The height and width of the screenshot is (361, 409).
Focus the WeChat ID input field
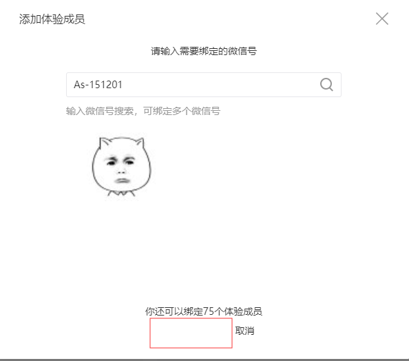click(204, 85)
